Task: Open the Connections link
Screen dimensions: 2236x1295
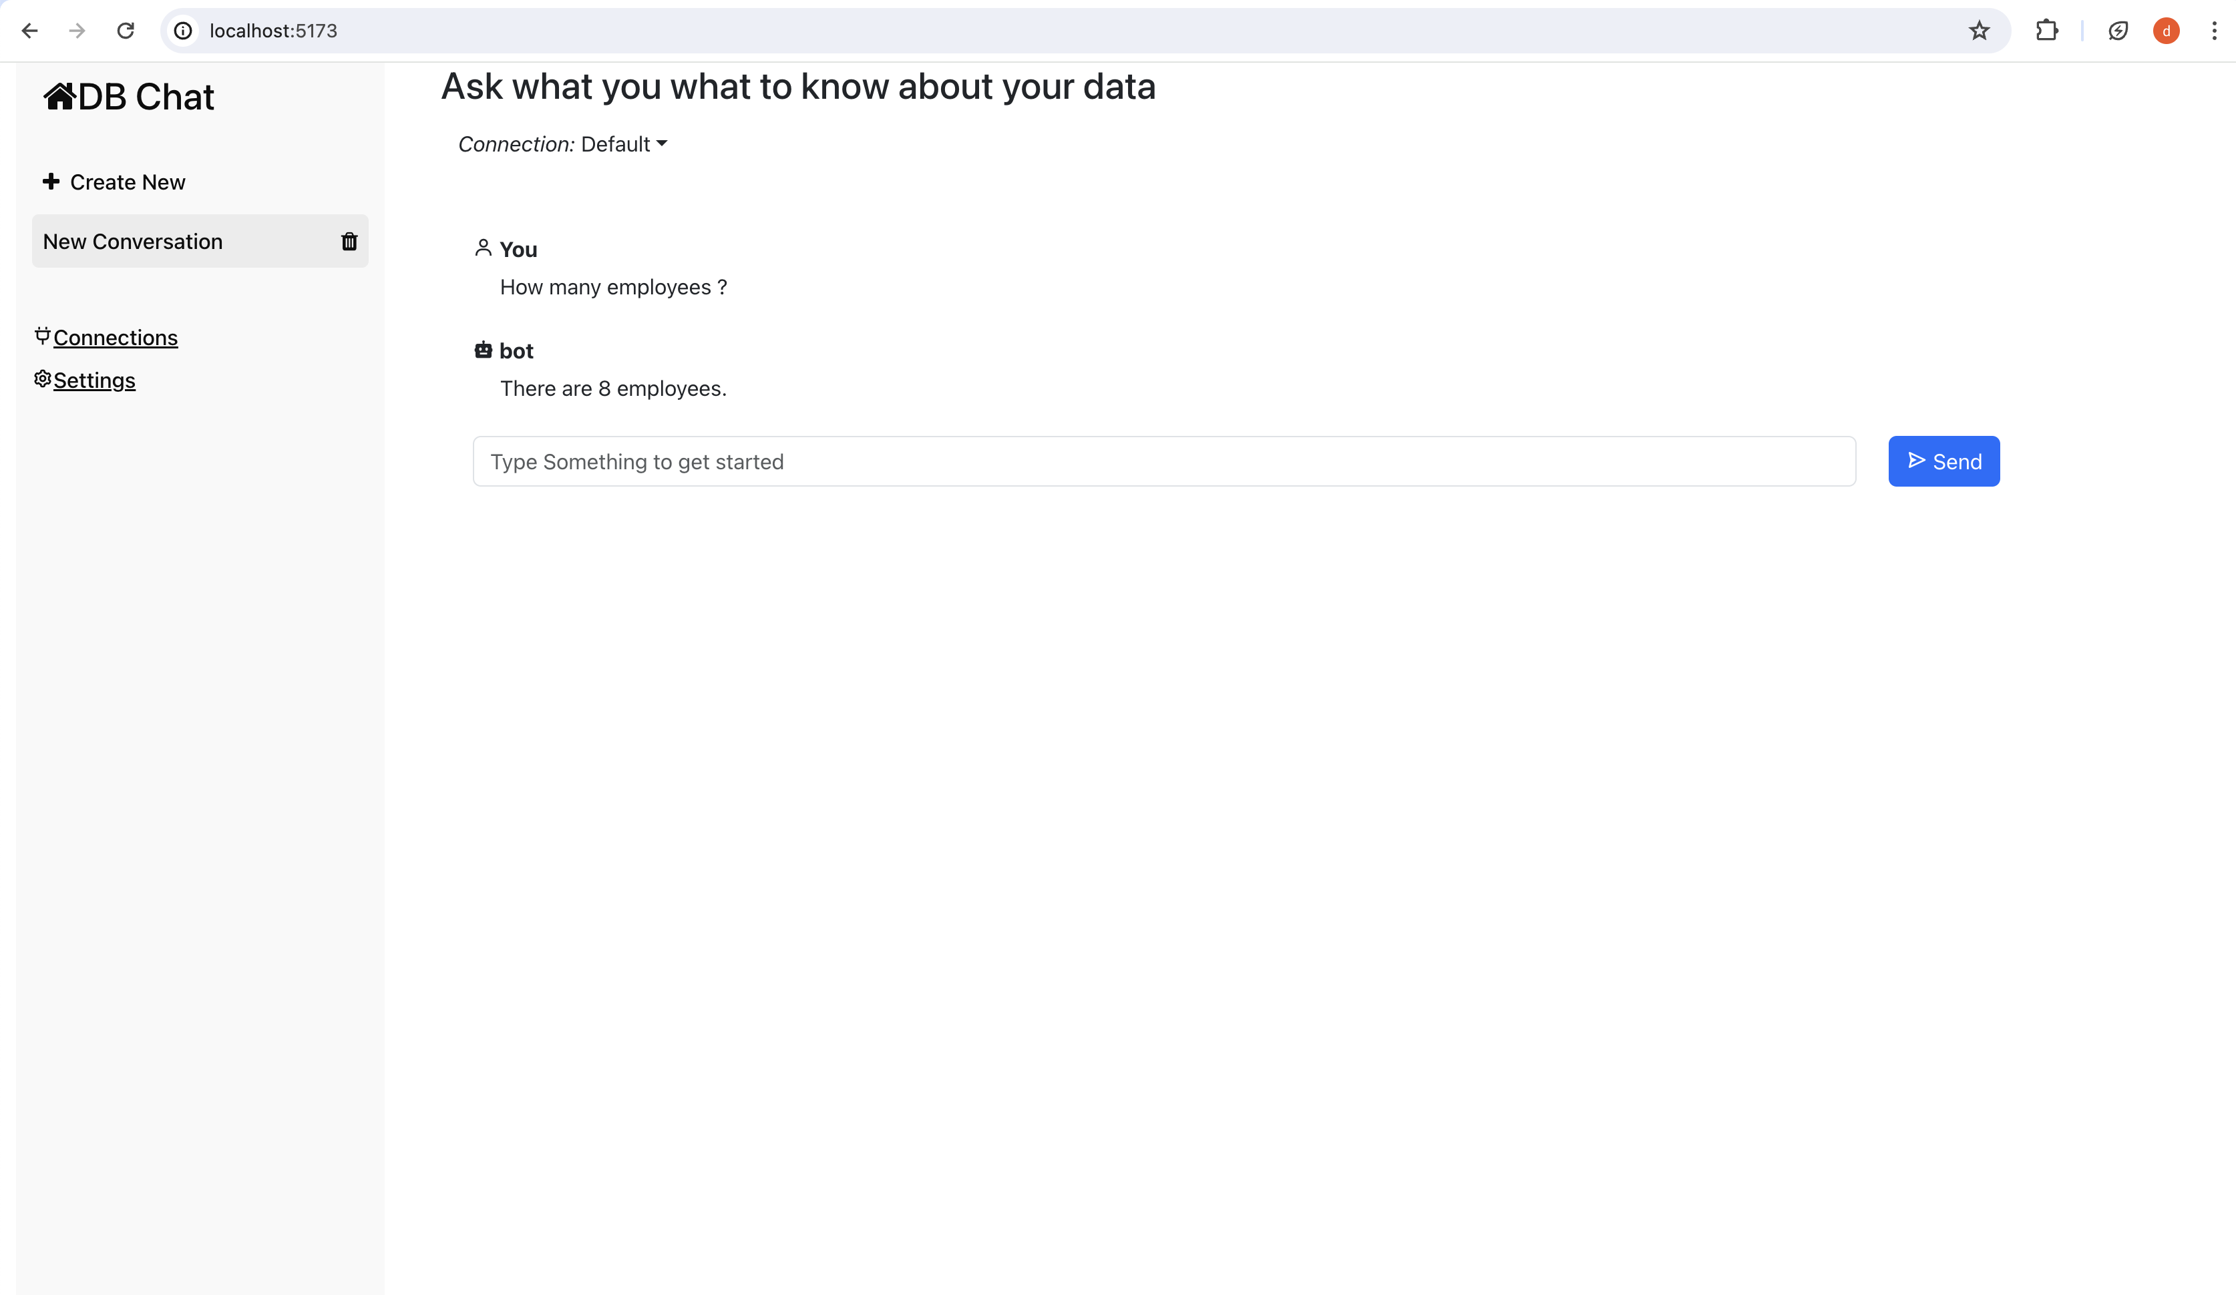Action: (116, 338)
